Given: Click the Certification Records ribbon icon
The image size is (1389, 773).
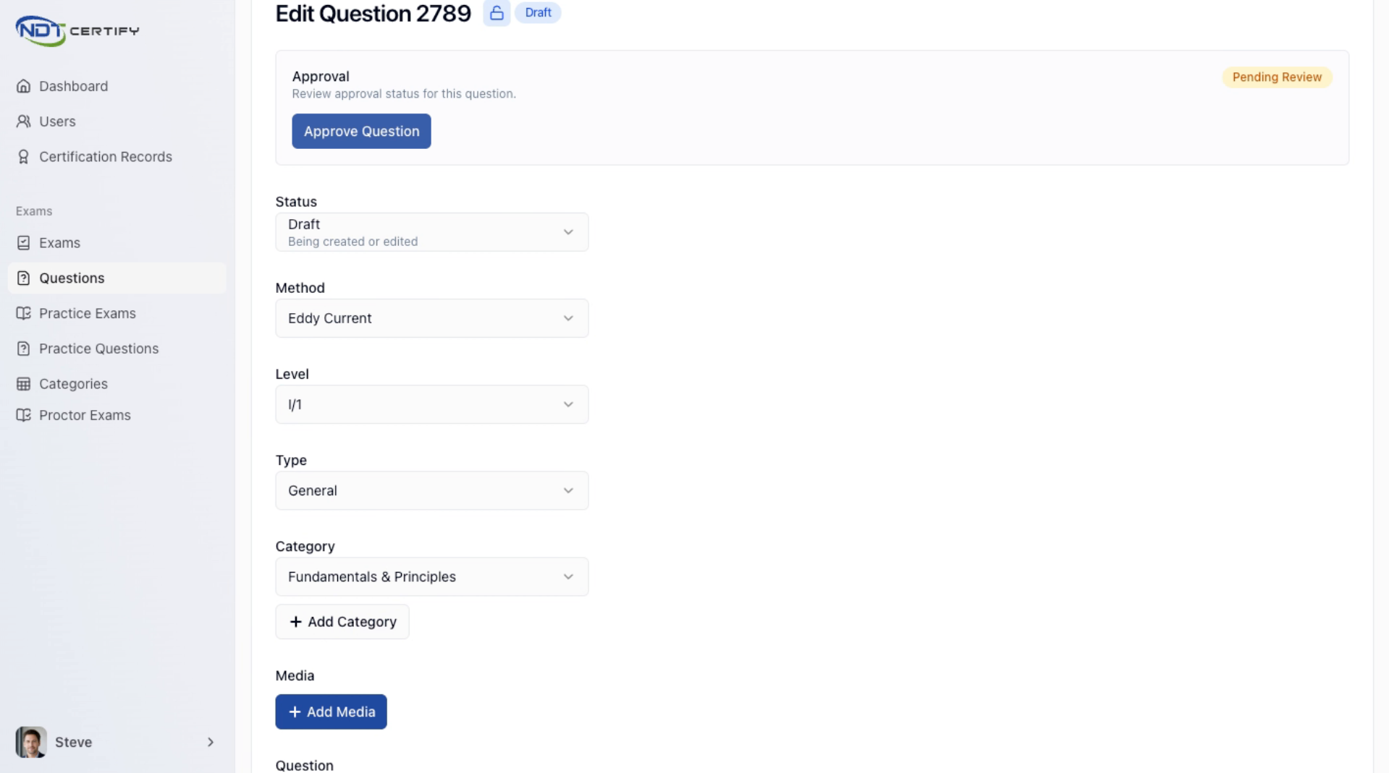Looking at the screenshot, I should [24, 157].
